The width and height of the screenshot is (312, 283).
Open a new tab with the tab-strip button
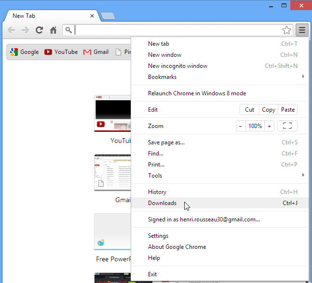point(108,16)
